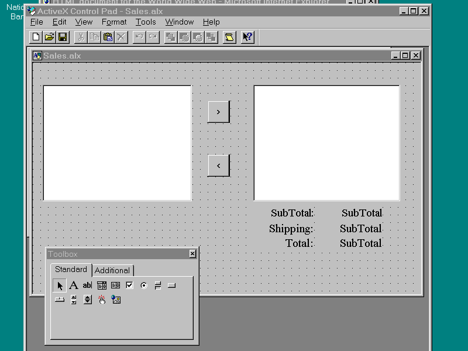The image size is (468, 351).
Task: Click the left arrow '<' button
Action: pyautogui.click(x=218, y=166)
